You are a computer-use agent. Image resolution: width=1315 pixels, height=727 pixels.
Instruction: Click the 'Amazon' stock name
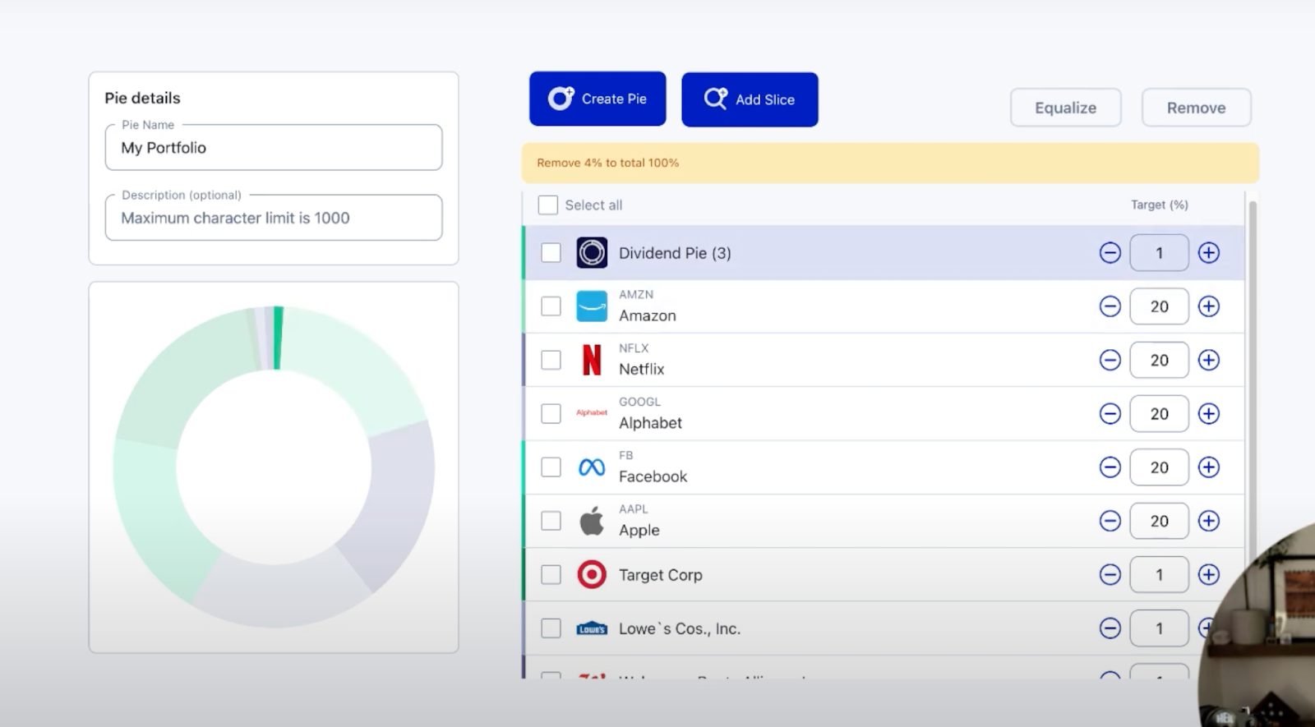648,315
